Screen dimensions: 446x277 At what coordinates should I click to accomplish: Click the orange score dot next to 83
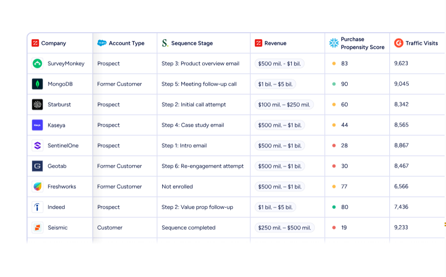(x=334, y=63)
